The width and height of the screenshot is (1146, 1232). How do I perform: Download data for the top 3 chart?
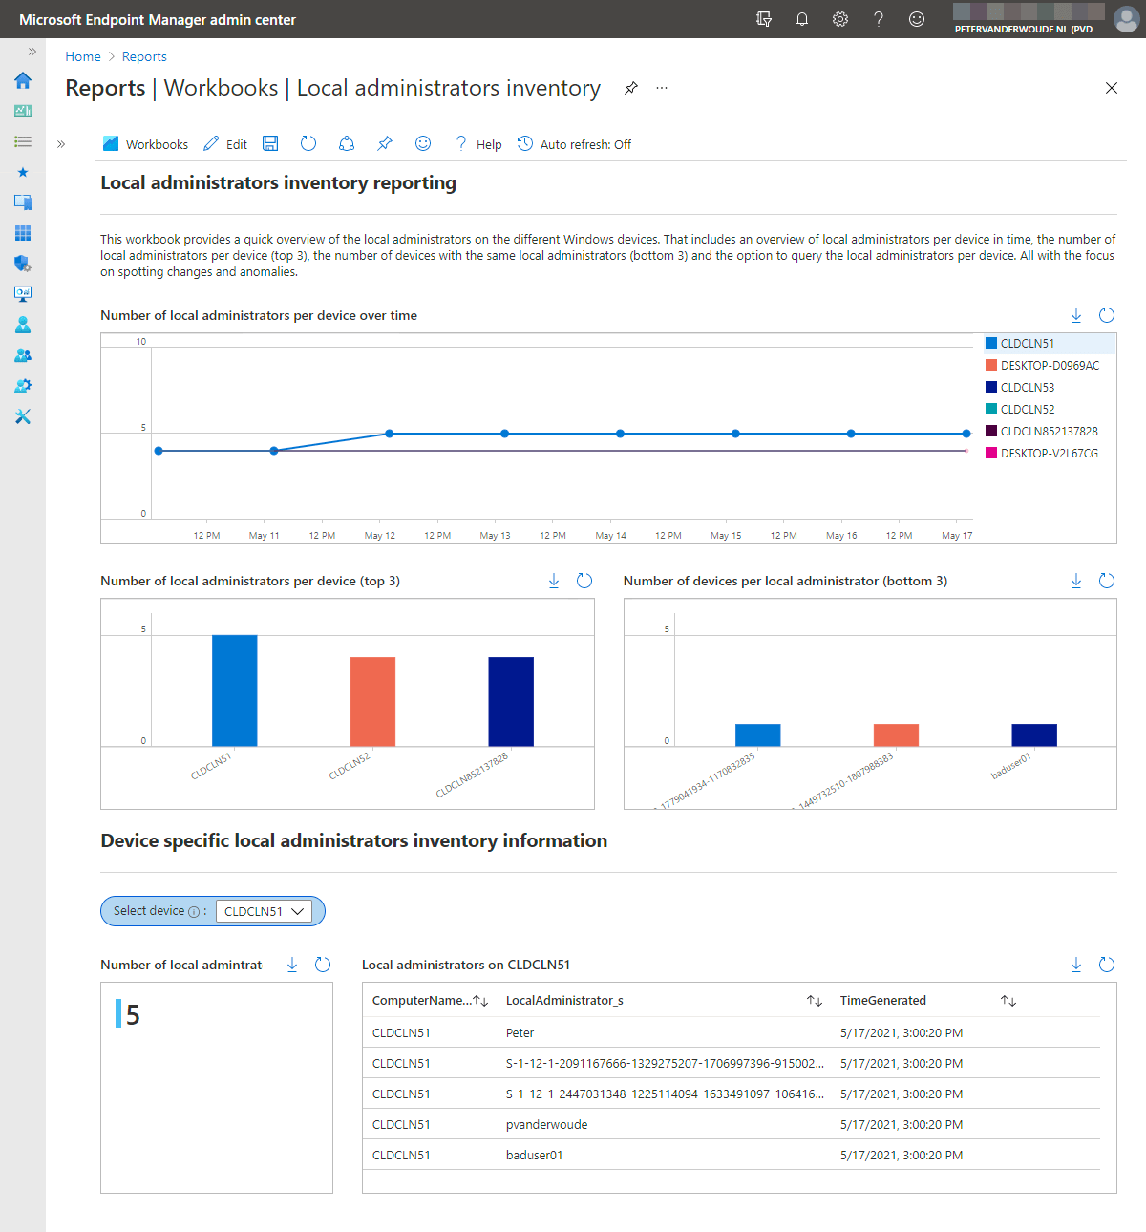(x=554, y=580)
